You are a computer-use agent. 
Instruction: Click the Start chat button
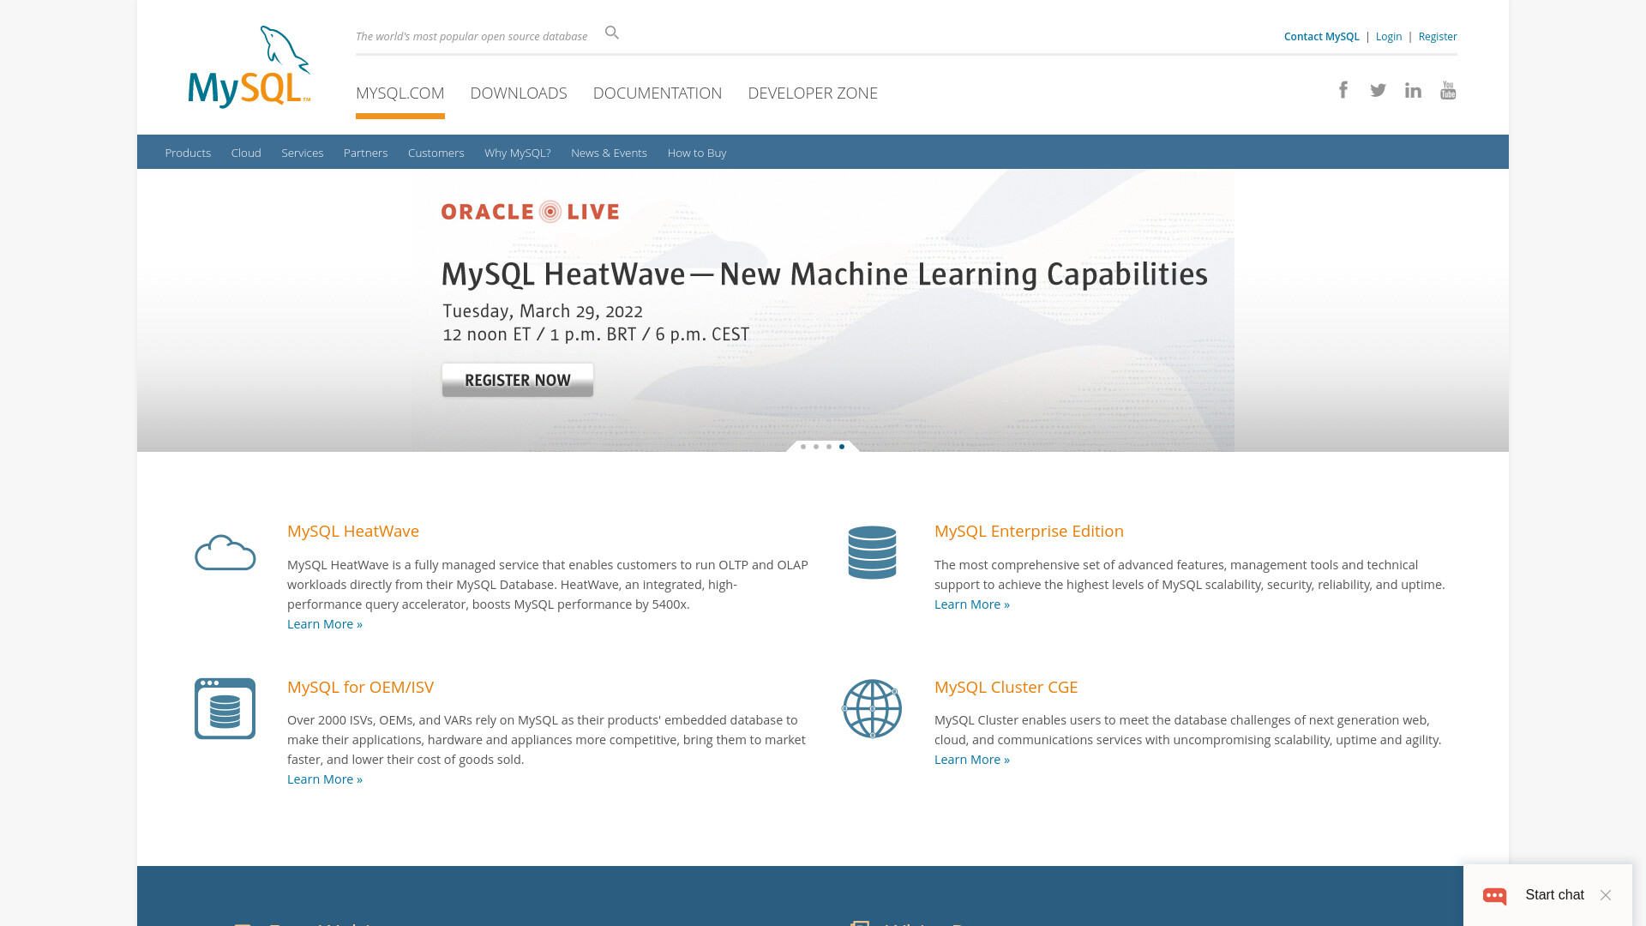point(1554,895)
